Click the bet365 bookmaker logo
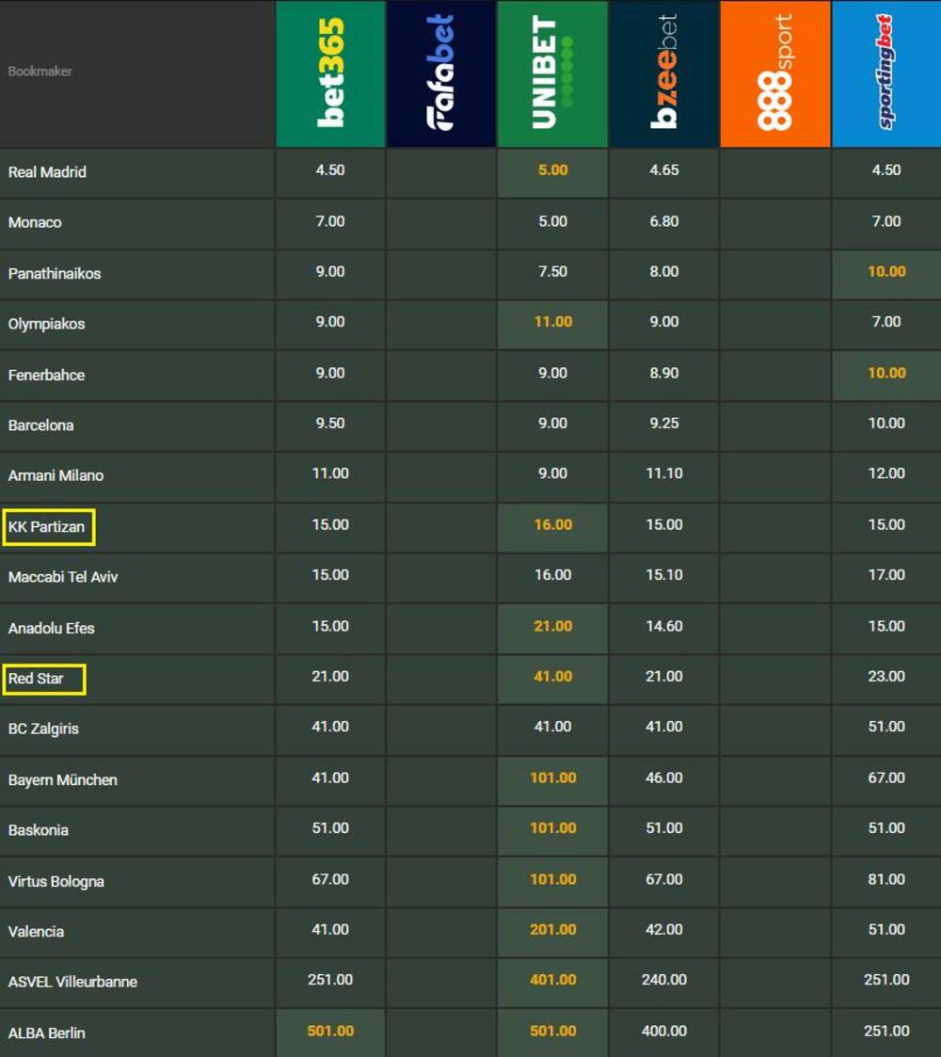Screen dimensions: 941x1057 point(330,73)
